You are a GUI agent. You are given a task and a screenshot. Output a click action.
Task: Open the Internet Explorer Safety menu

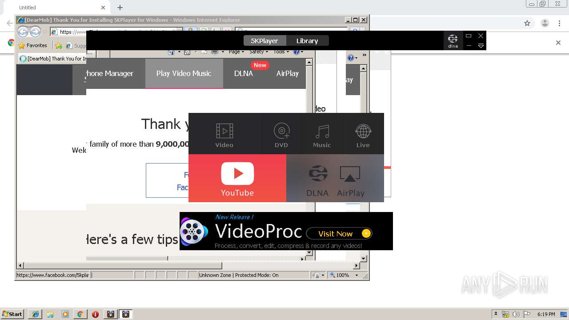click(x=259, y=52)
